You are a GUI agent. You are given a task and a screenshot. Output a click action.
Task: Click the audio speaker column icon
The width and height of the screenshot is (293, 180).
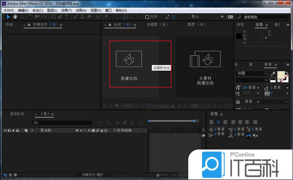pyautogui.click(x=9, y=130)
